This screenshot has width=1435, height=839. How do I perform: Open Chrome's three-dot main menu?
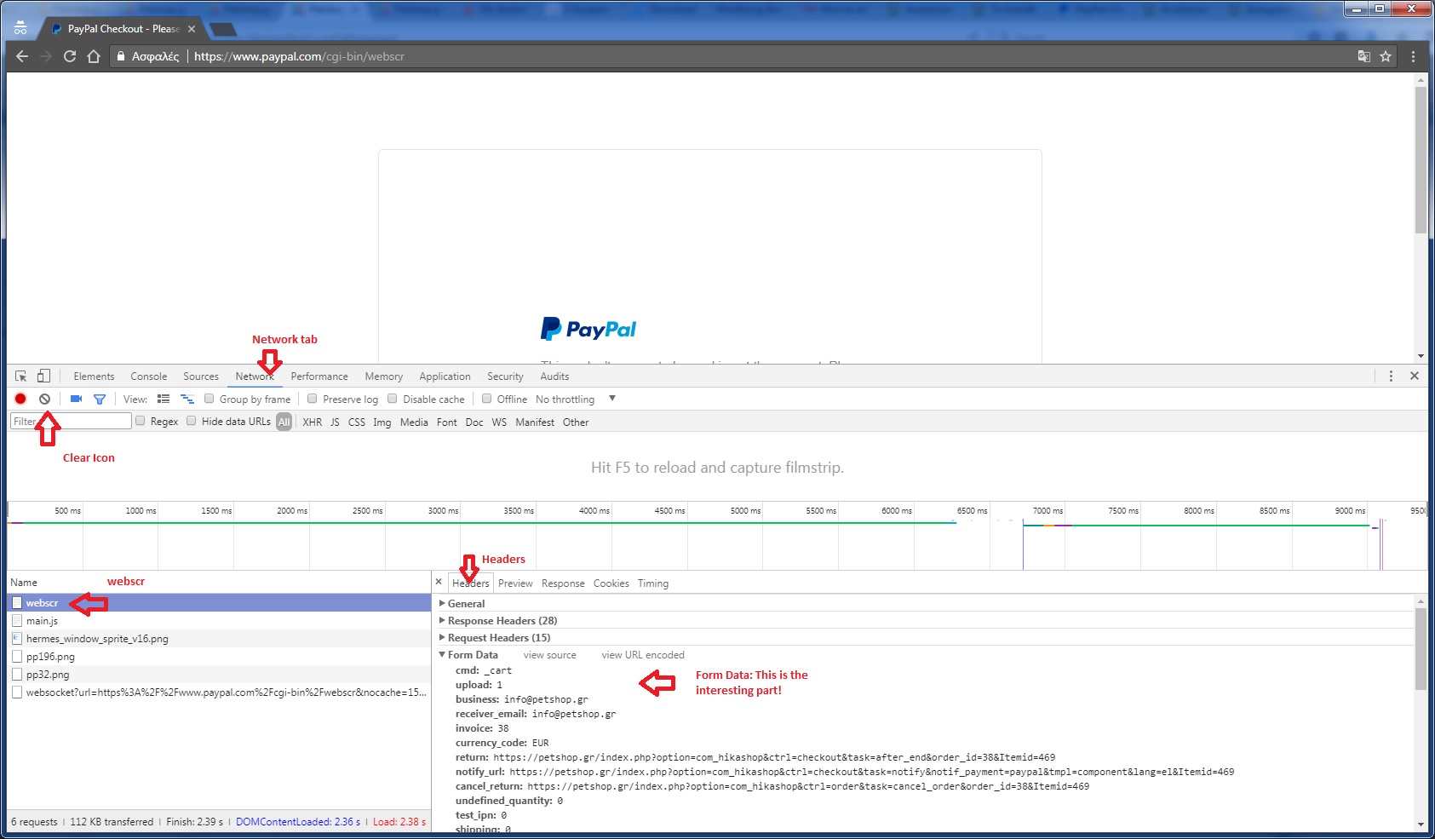[1413, 56]
